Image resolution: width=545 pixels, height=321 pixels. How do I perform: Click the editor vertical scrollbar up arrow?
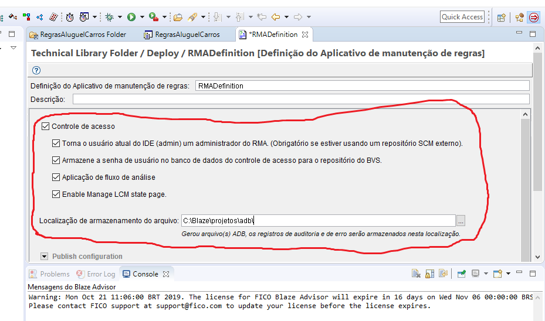538,49
